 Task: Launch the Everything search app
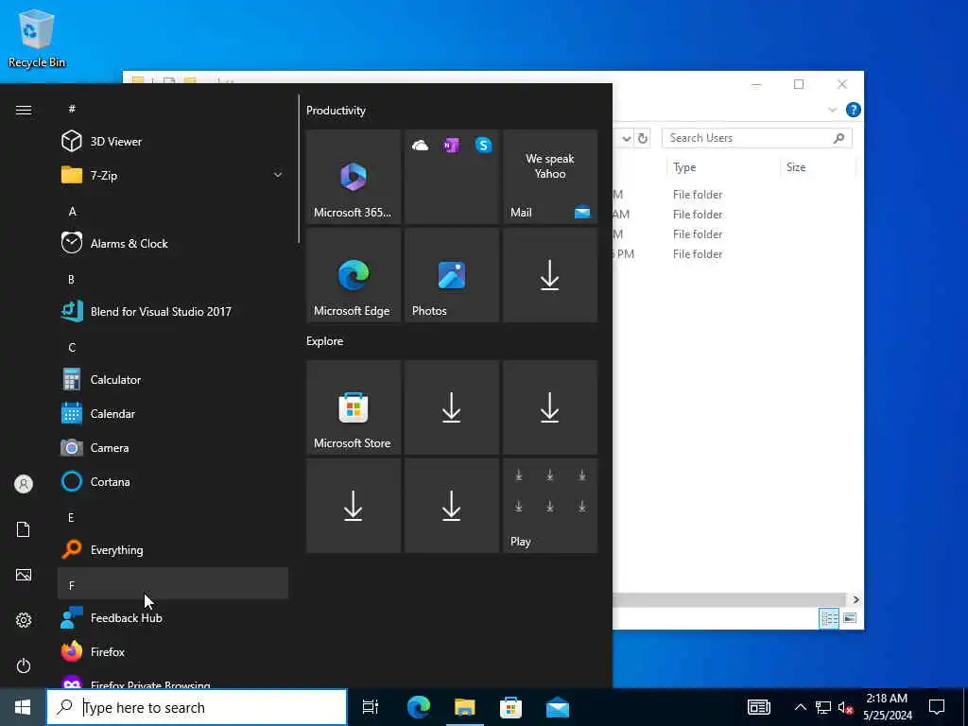pos(173,549)
